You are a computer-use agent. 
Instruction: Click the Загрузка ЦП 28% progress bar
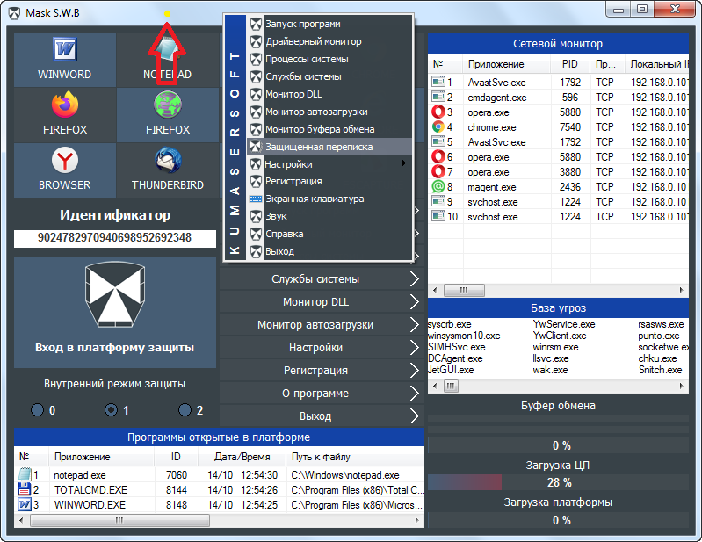(558, 482)
